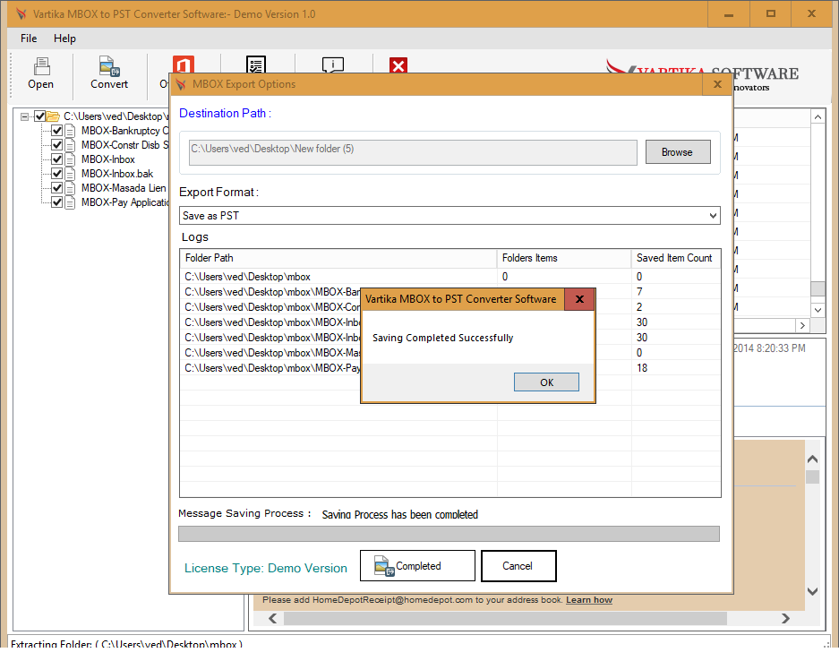Click the preview pane scroll left arrow

(x=273, y=619)
